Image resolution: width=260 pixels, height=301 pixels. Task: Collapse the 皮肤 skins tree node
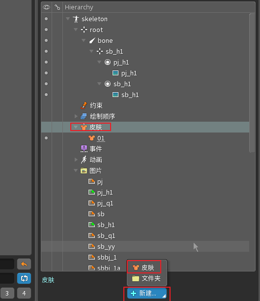coord(76,127)
